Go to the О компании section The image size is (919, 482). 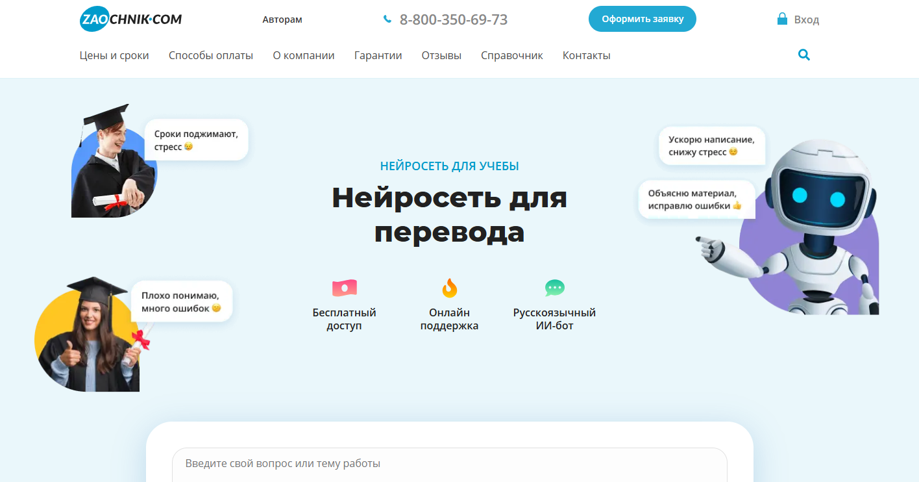(x=304, y=56)
